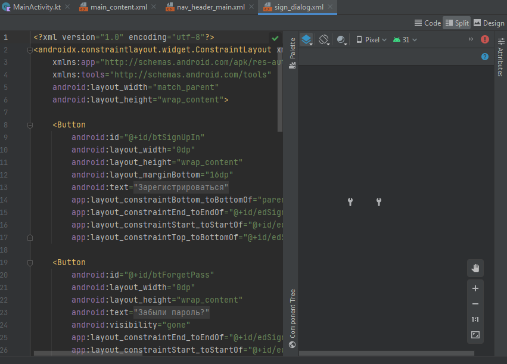Screen dimensions: 507x364
Task: Click the text "Забыли пароль?" value
Action: coord(172,313)
